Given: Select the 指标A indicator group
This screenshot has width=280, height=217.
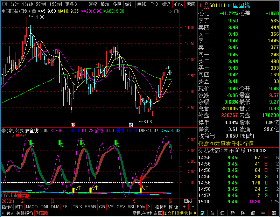Looking at the screenshot, I should 7,207.
